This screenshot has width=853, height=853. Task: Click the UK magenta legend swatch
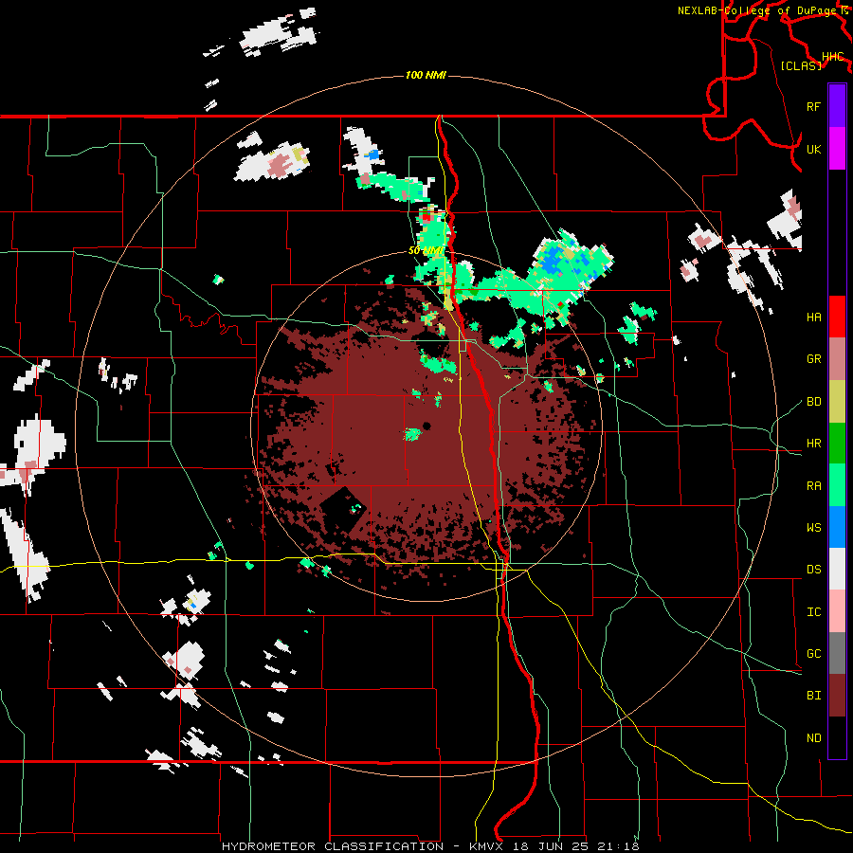[x=837, y=149]
